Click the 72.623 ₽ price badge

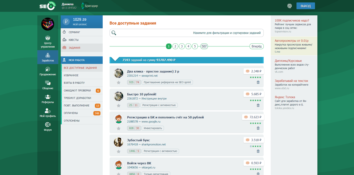tap(253, 117)
